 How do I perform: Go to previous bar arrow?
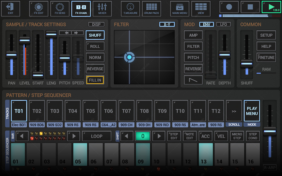click(x=22, y=136)
